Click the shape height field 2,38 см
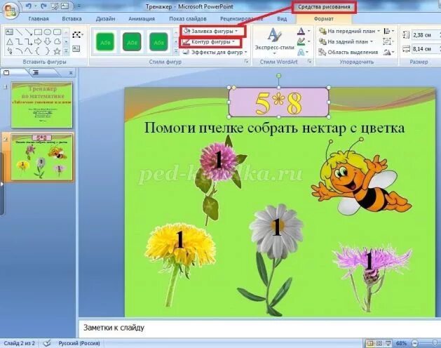This screenshot has height=348, width=441. pyautogui.click(x=426, y=35)
